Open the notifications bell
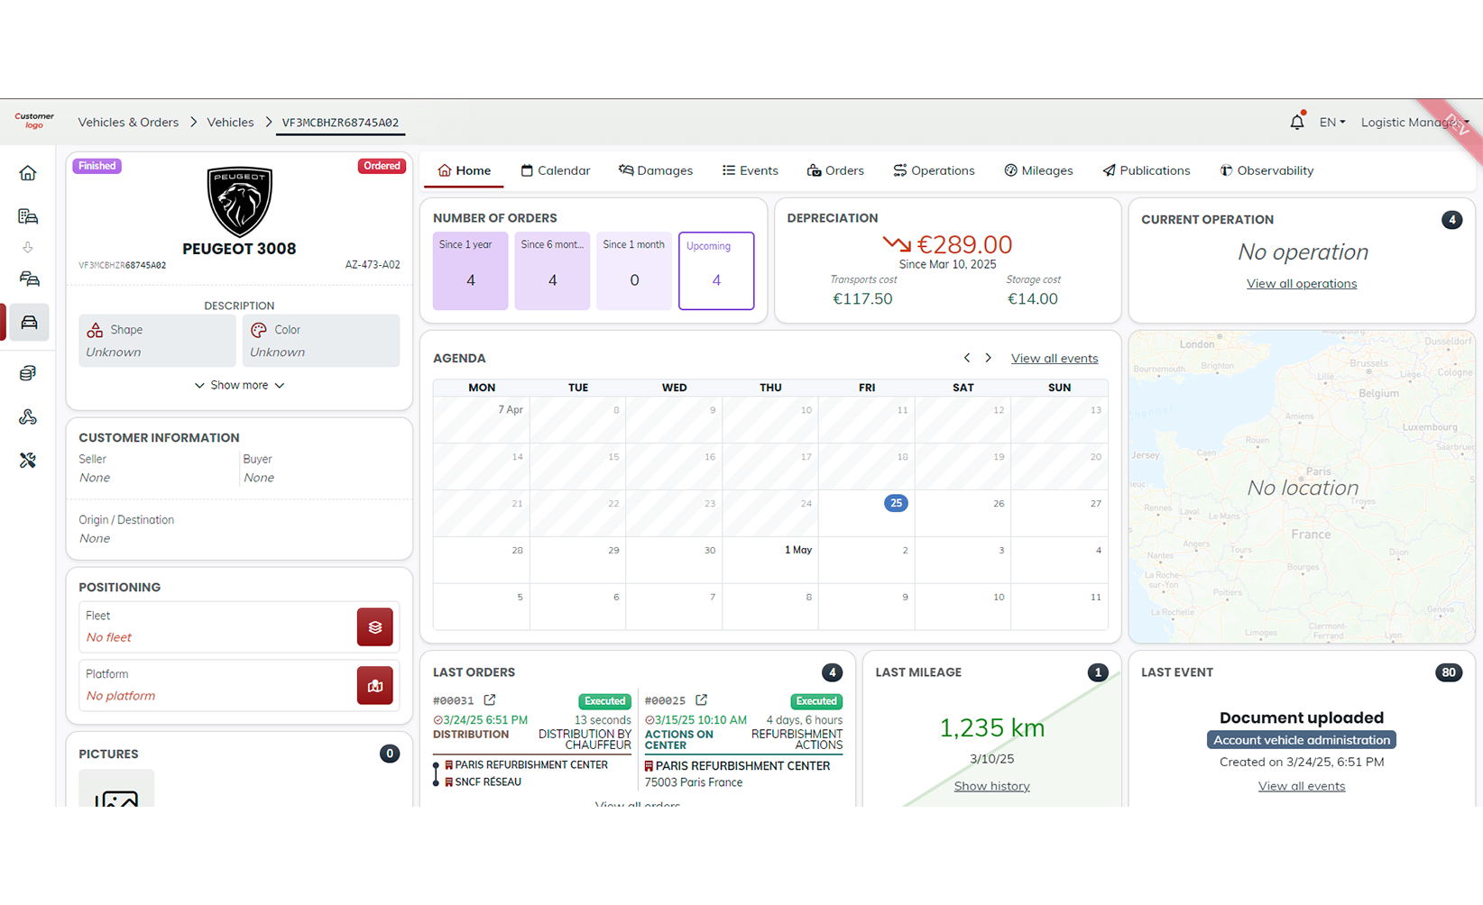 1296,123
